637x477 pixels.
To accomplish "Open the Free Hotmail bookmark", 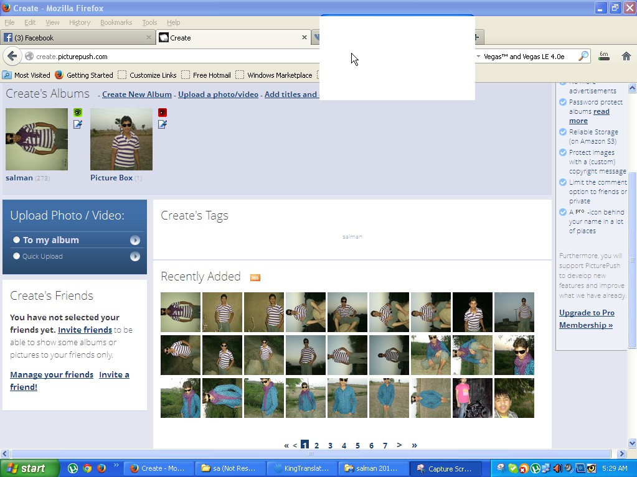I will pos(206,75).
